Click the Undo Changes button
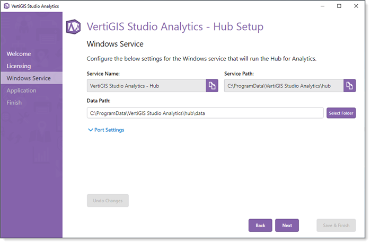 click(x=108, y=201)
